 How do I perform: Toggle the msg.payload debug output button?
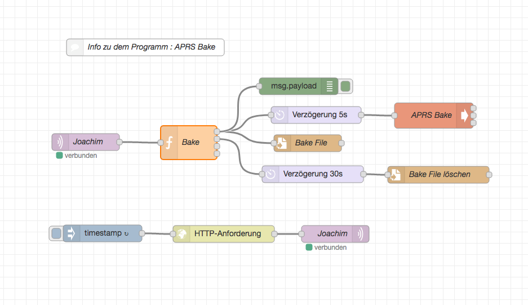click(345, 86)
